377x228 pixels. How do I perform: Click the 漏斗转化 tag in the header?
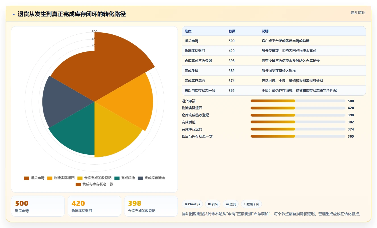(x=358, y=13)
